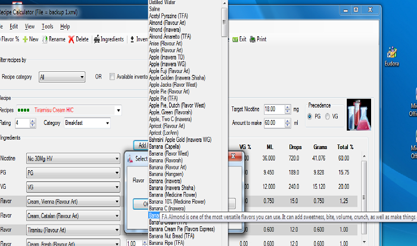Click the ingredients table scrollbar thumb
417x246 pixels.
click(x=364, y=197)
